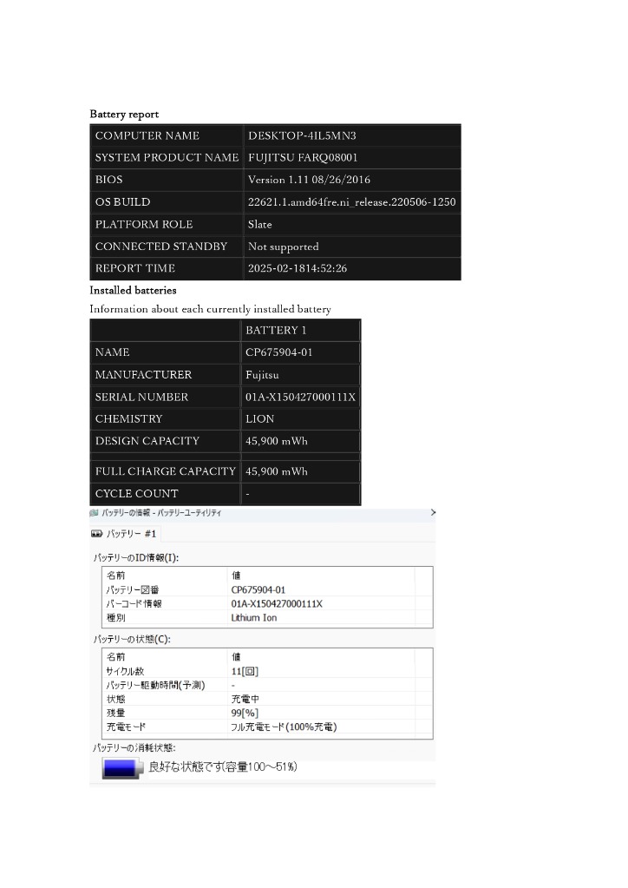628x888 pixels.
Task: Select the 'NAME' row label
Action: pos(165,352)
